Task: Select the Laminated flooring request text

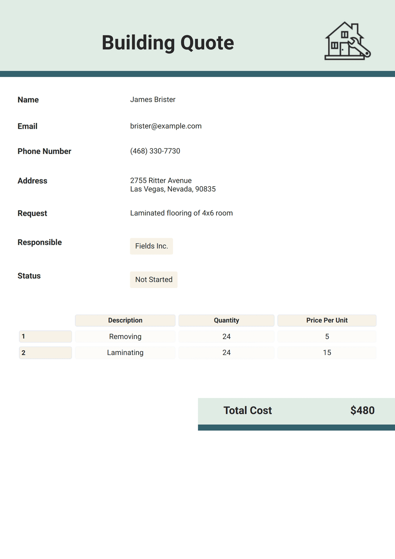Action: [x=182, y=213]
